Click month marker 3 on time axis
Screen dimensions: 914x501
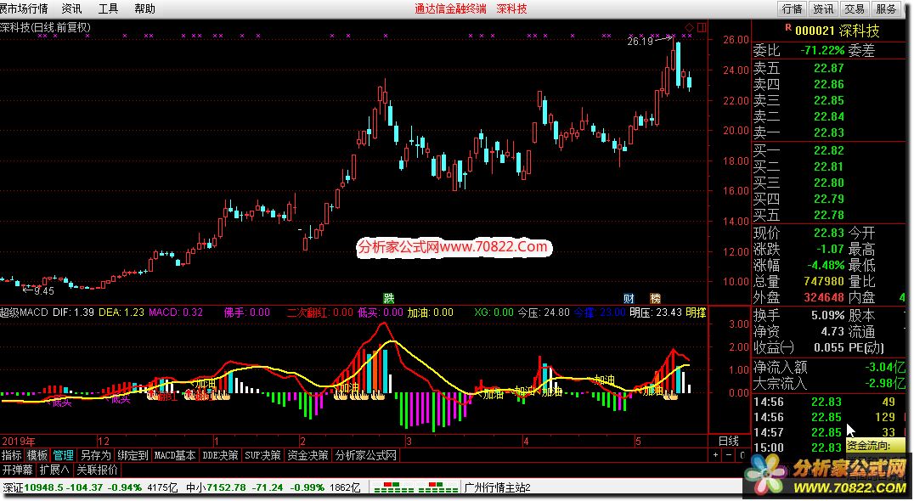coord(409,441)
